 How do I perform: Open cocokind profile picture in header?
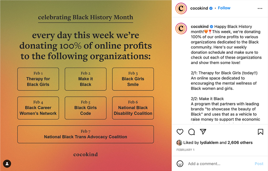coord(181,8)
